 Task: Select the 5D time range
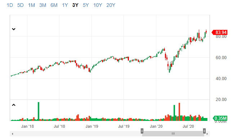point(21,5)
